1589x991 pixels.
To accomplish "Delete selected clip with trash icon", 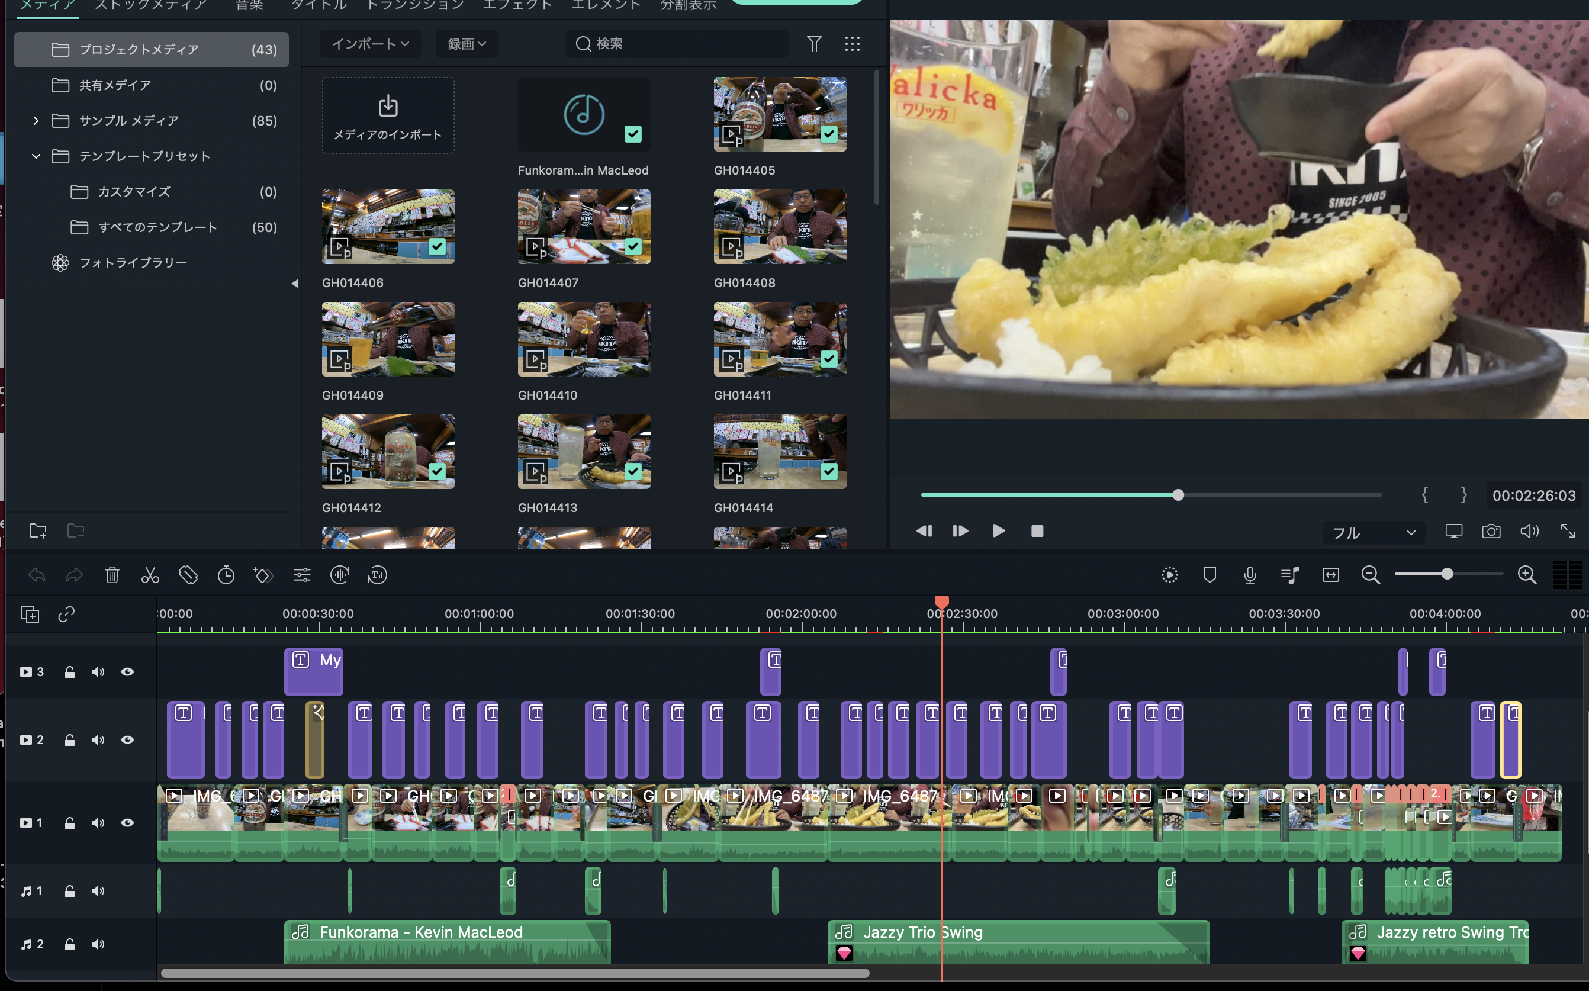I will click(112, 575).
